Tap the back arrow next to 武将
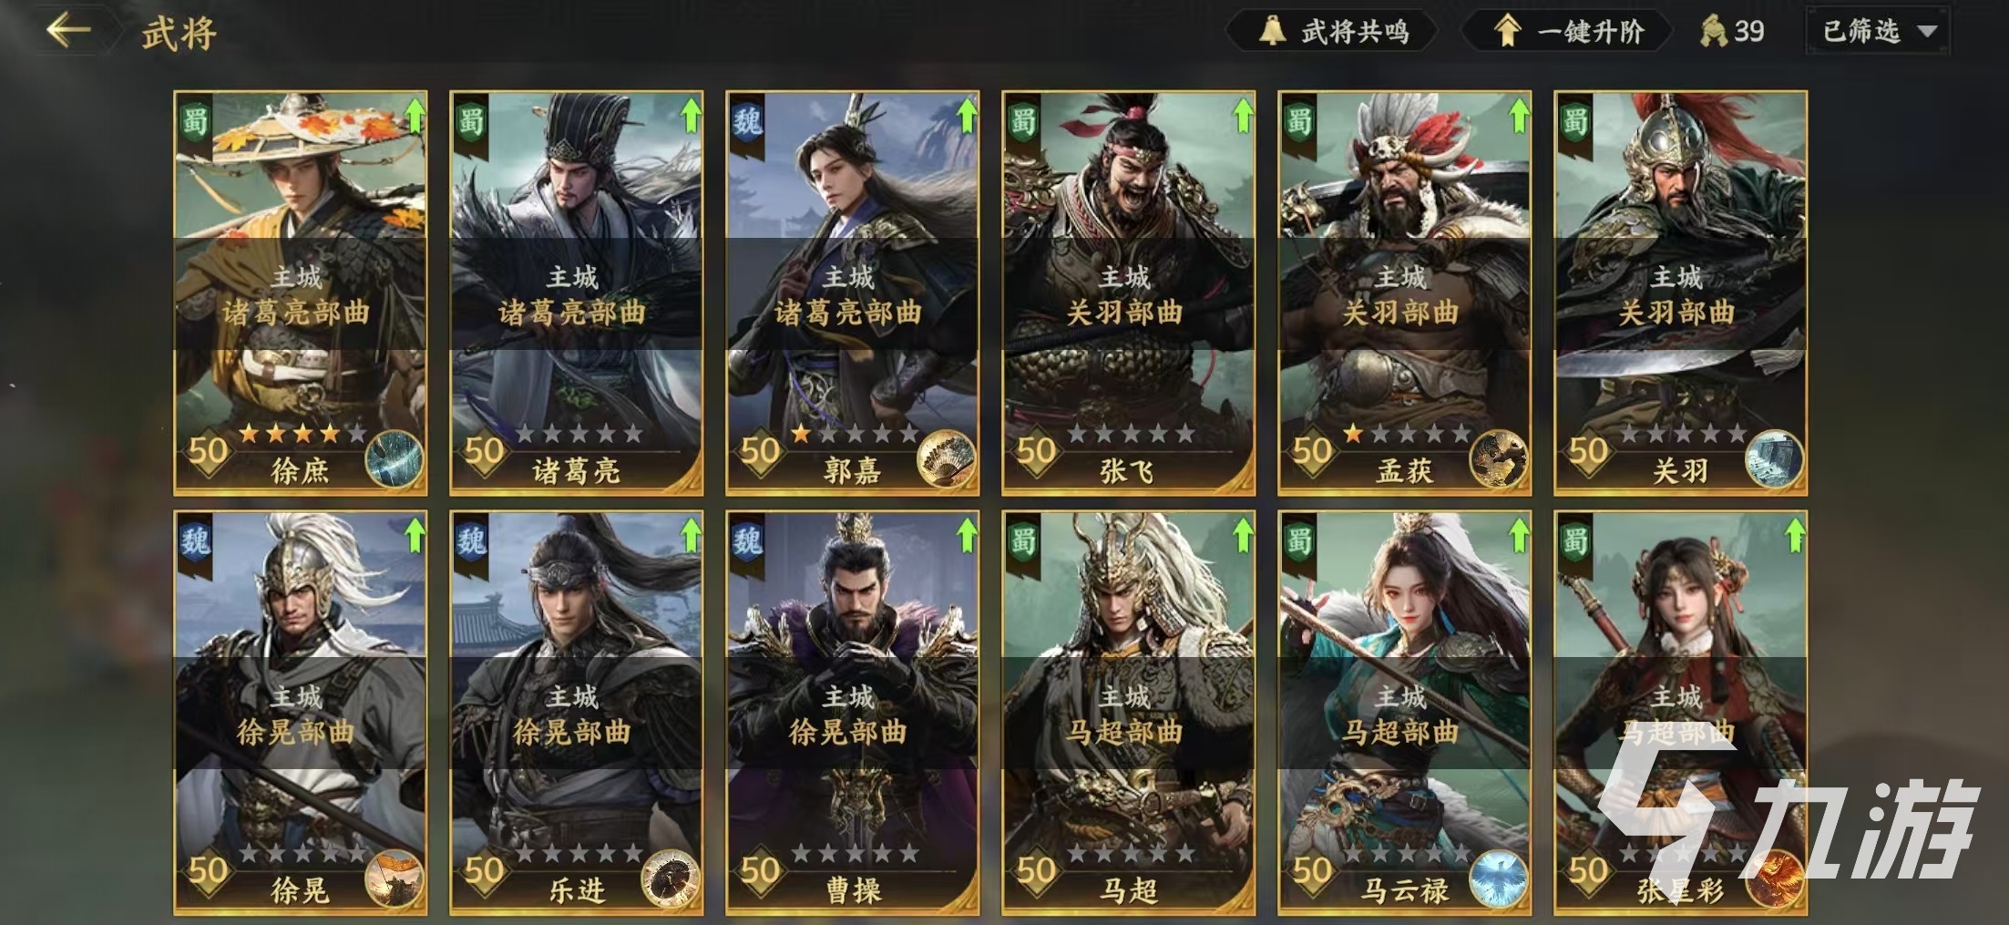 point(69,31)
